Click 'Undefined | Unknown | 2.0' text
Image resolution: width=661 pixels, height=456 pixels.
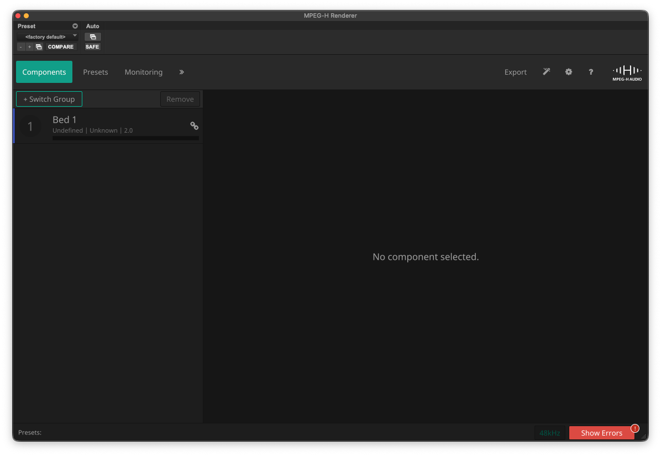93,130
